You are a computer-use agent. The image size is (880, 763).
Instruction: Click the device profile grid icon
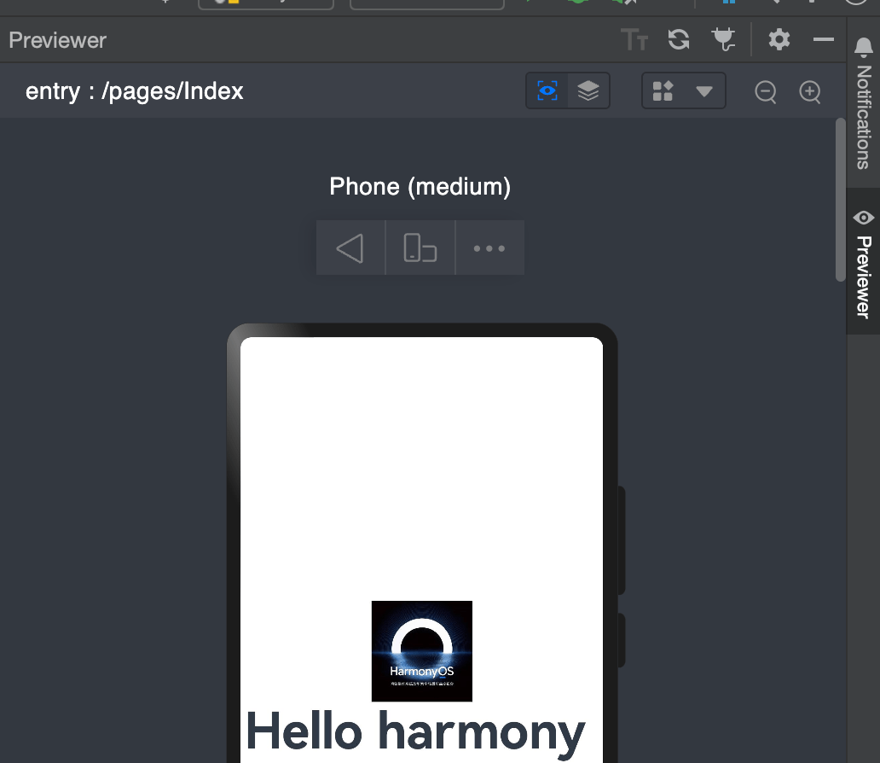click(663, 91)
